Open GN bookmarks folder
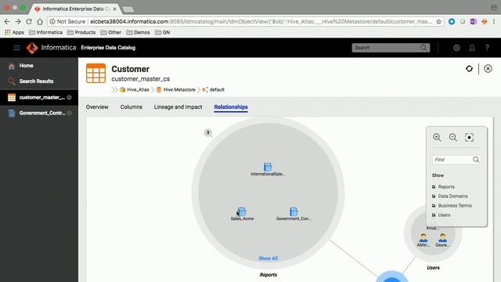Image resolution: width=501 pixels, height=282 pixels. [162, 32]
